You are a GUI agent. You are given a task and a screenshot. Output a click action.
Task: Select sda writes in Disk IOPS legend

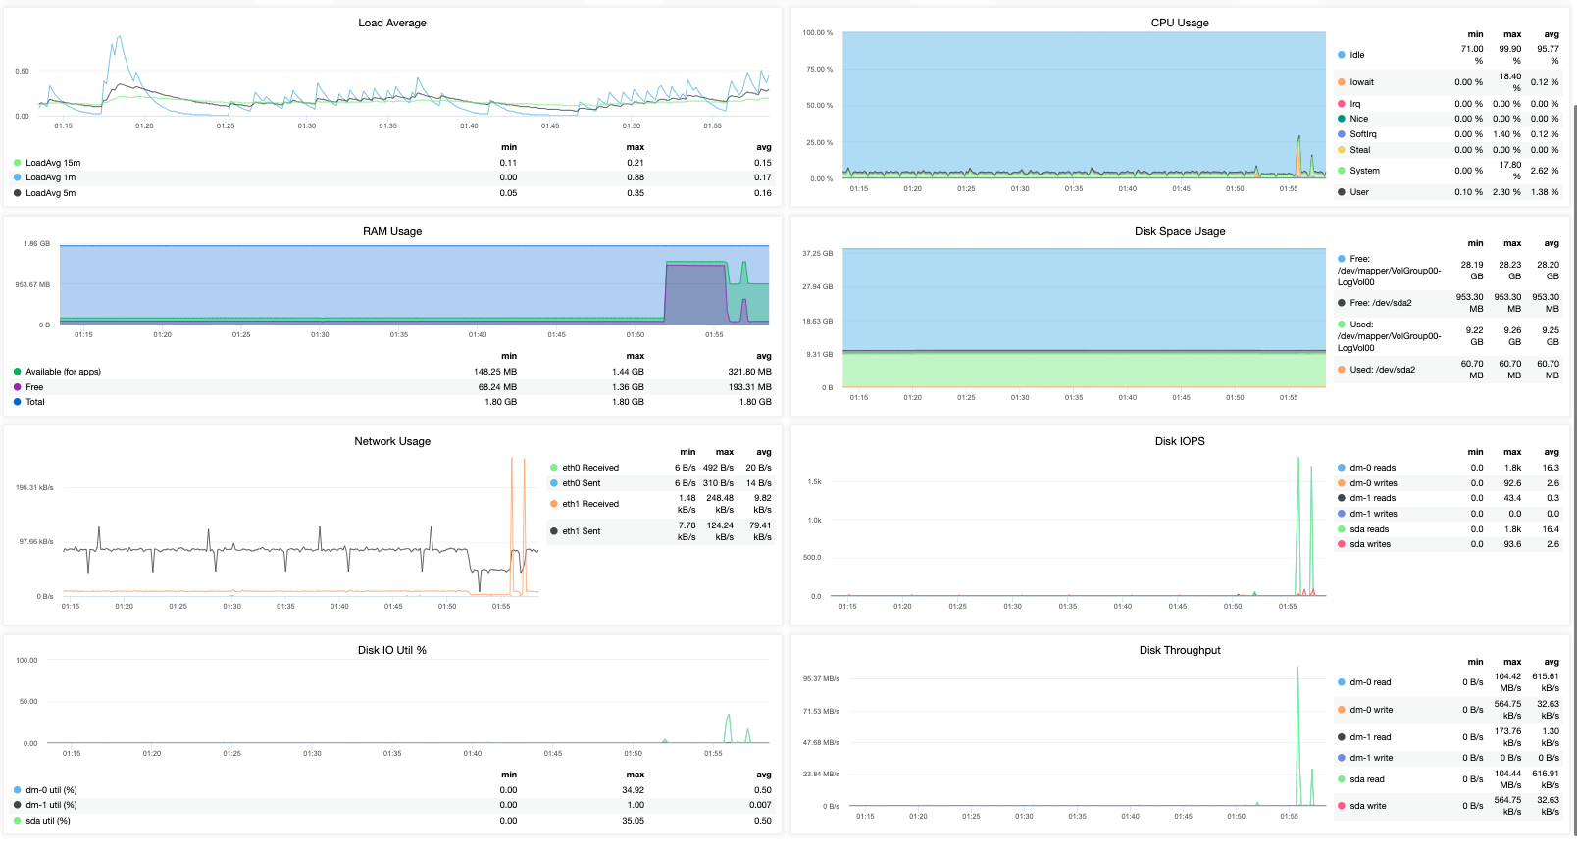tap(1370, 544)
